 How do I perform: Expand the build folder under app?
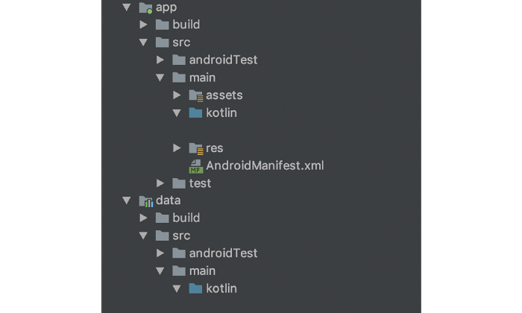(144, 25)
